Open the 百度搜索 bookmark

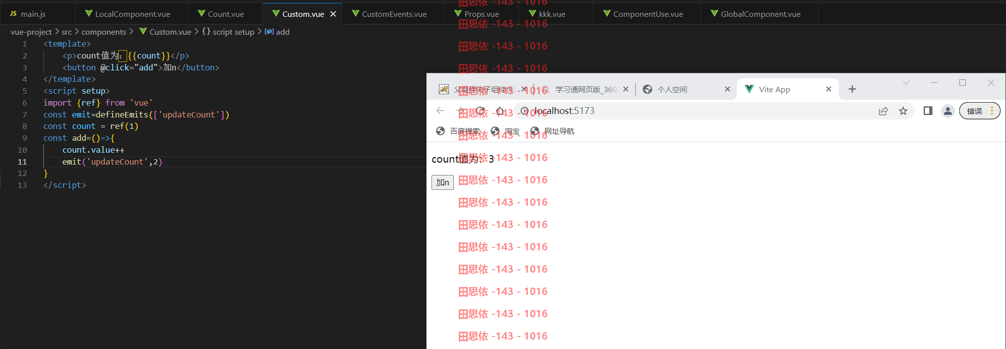coord(458,131)
